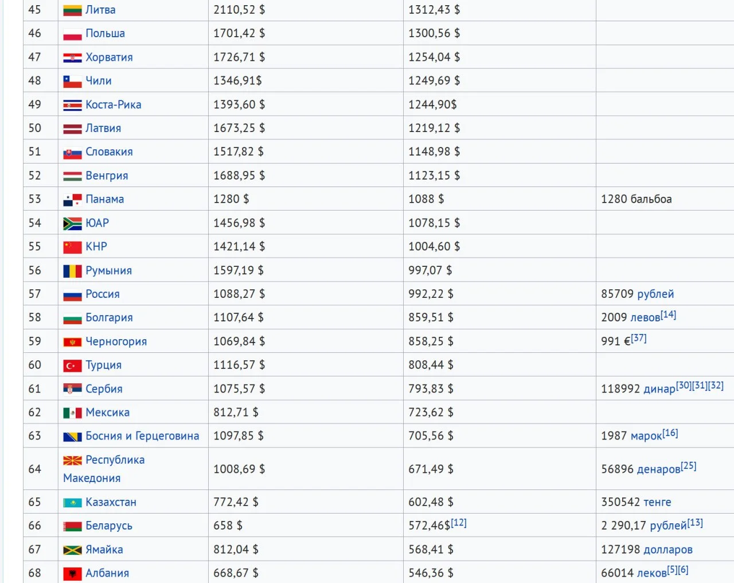Follow the Босния и Герцеговина link
Image resolution: width=734 pixels, height=583 pixels.
(x=142, y=436)
